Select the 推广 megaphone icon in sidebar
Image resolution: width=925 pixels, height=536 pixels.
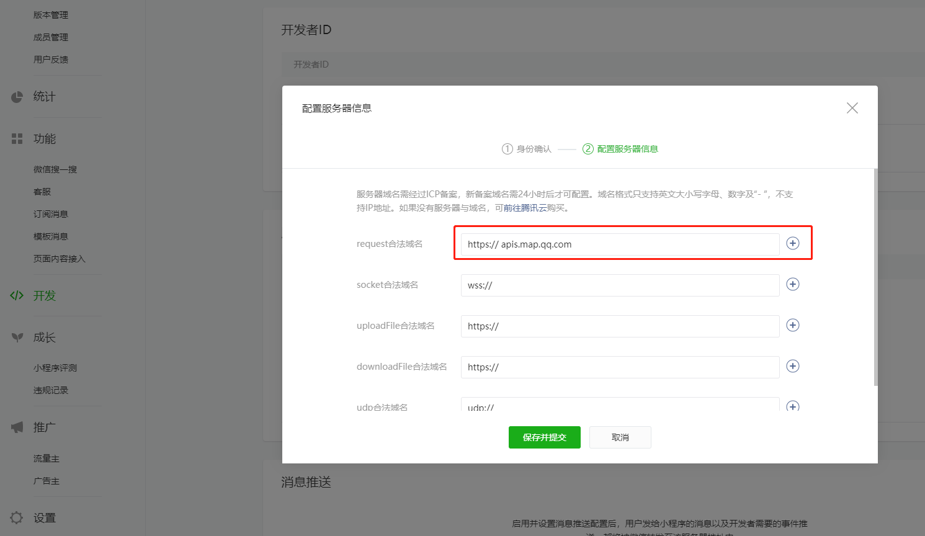[17, 427]
